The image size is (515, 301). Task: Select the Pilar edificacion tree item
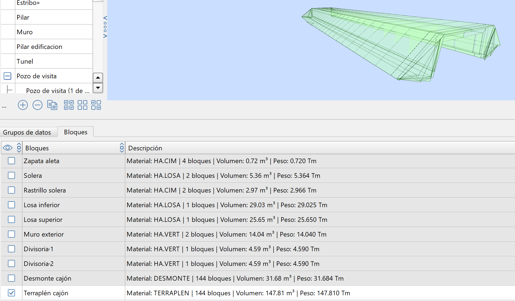tap(39, 47)
